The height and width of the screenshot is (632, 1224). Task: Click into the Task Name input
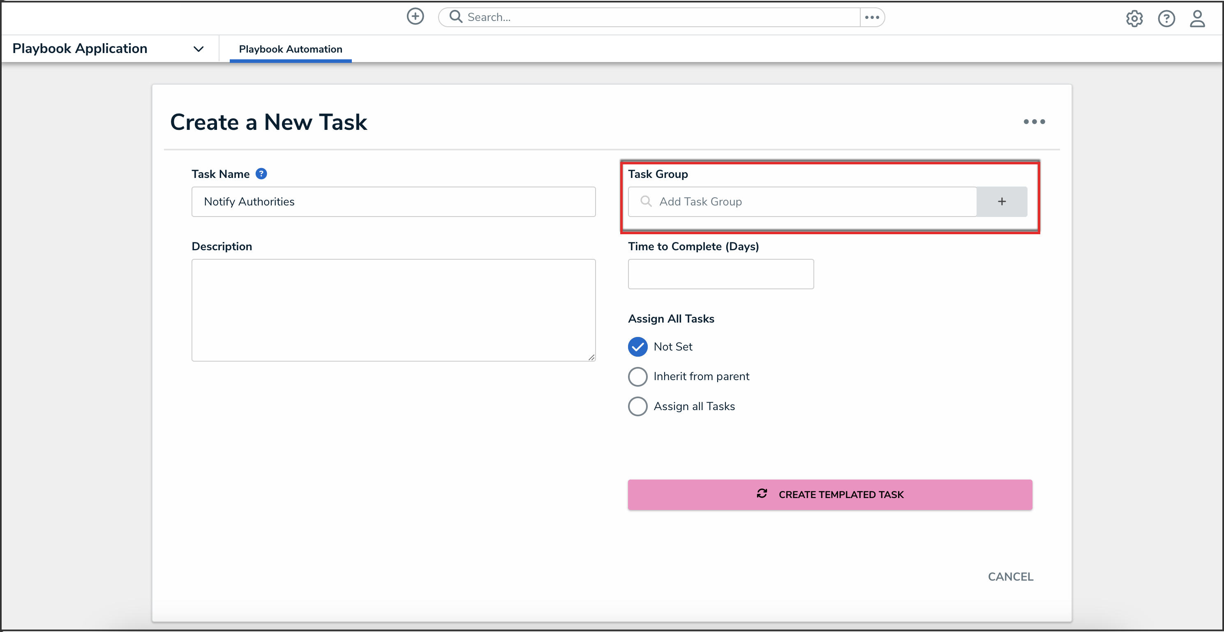point(393,201)
